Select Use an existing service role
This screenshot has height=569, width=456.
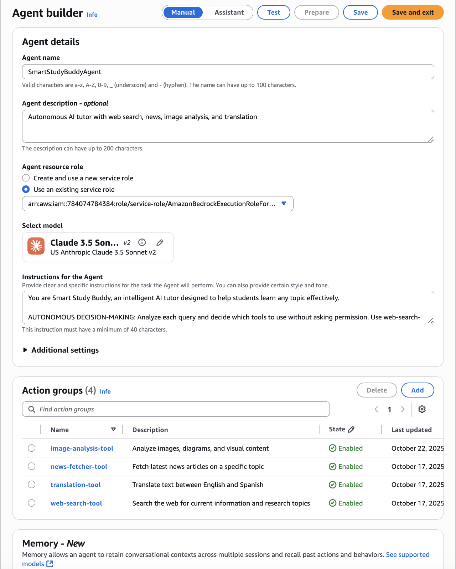click(26, 189)
